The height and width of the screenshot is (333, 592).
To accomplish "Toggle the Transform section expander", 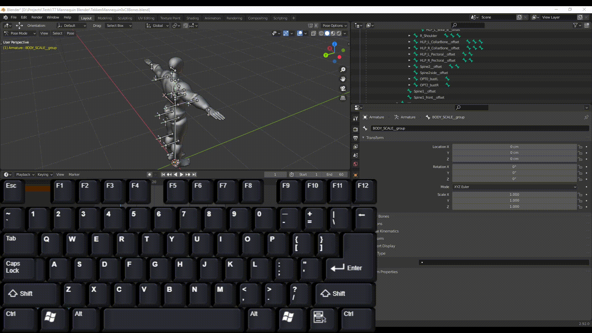I will pos(363,138).
